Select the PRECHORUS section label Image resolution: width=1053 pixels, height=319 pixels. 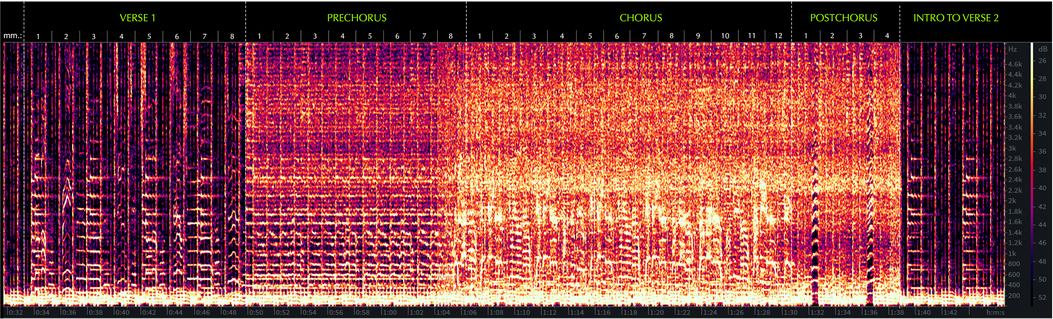click(357, 18)
